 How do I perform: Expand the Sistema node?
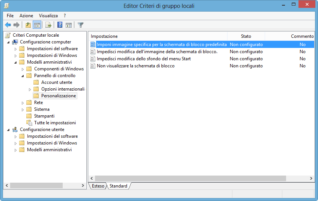(23, 110)
